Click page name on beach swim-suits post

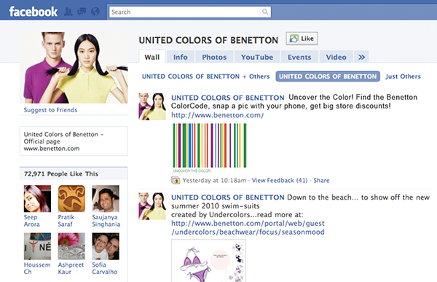click(228, 197)
